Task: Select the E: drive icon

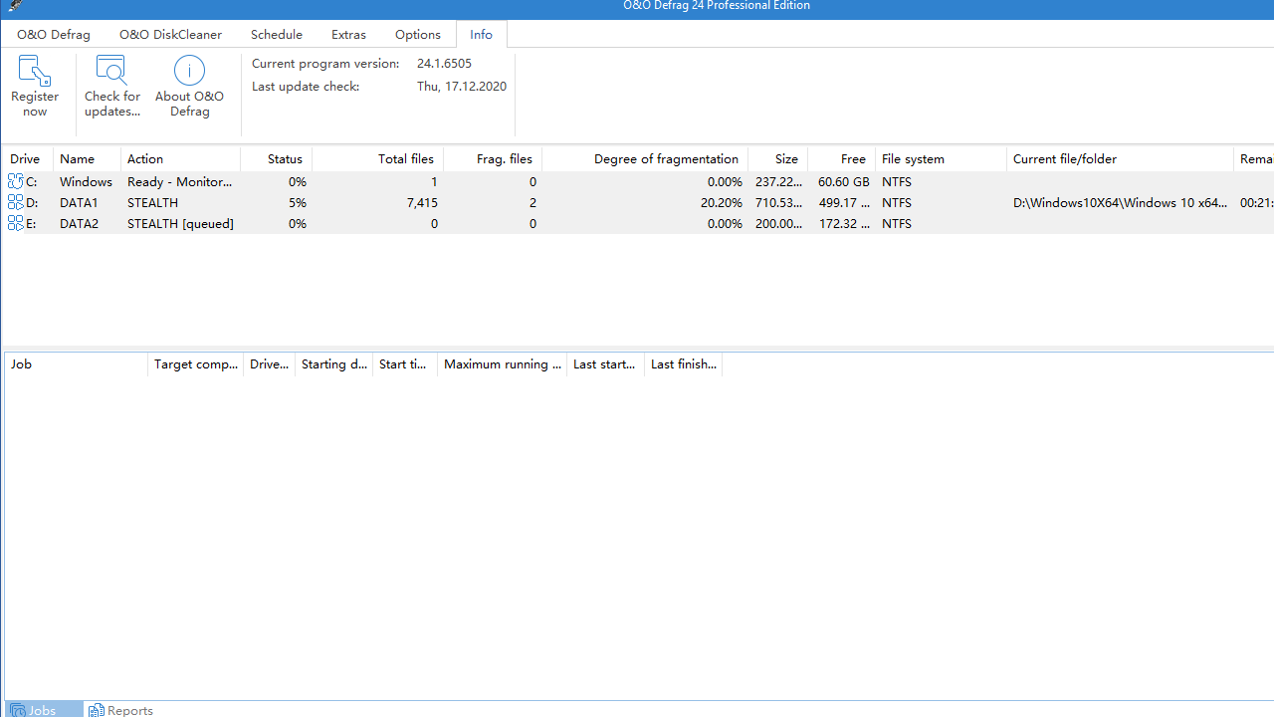Action: (x=16, y=223)
